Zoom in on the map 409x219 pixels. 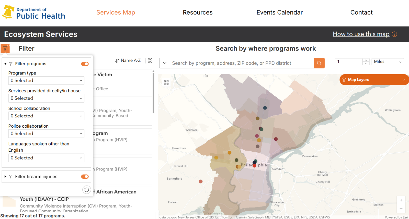pyautogui.click(x=401, y=200)
